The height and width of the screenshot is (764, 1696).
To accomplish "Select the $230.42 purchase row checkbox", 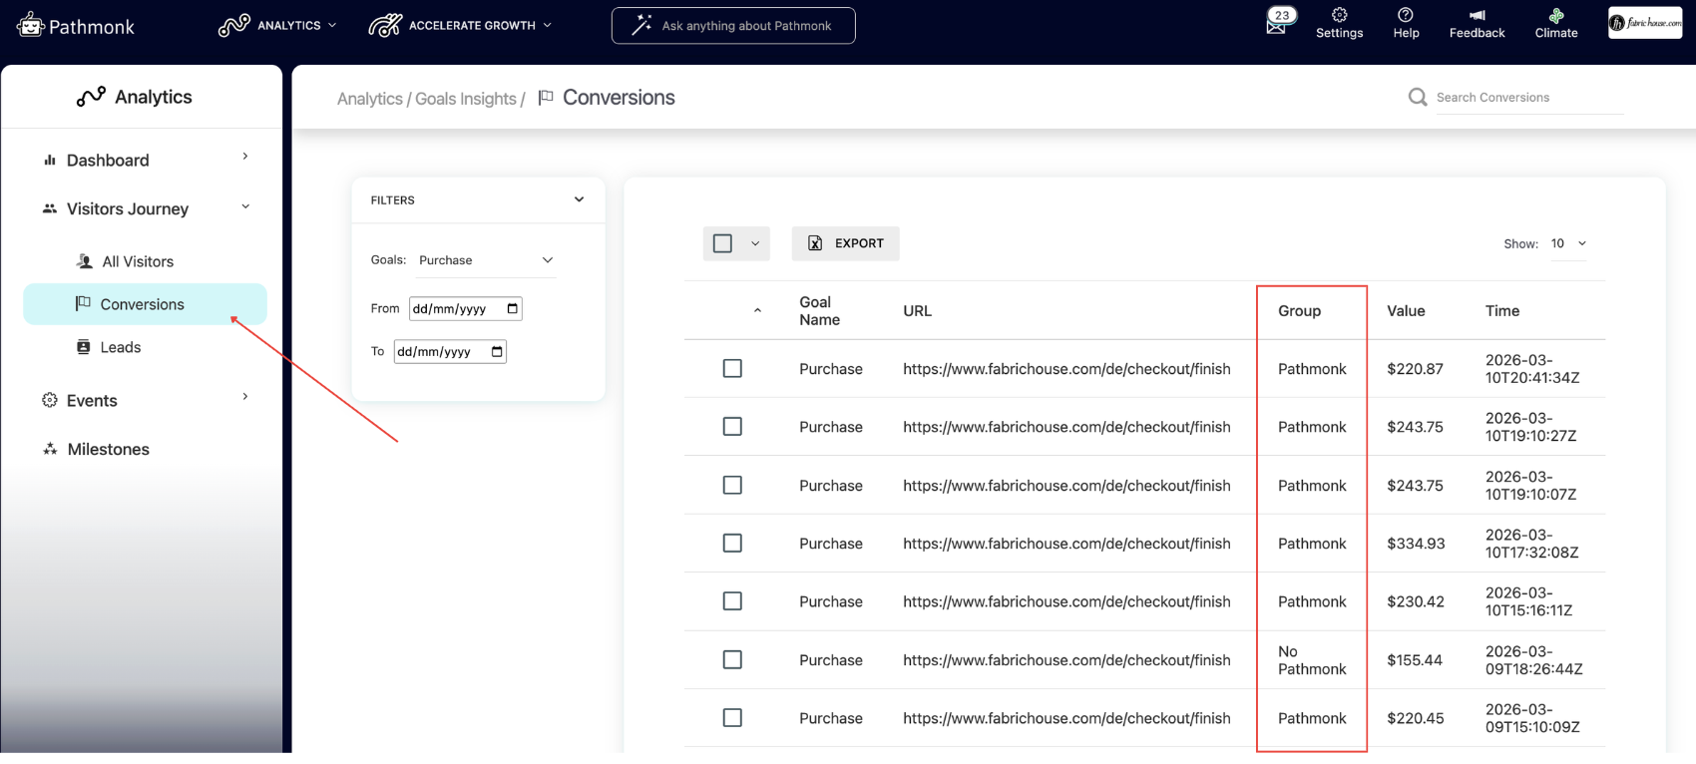I will pos(732,601).
